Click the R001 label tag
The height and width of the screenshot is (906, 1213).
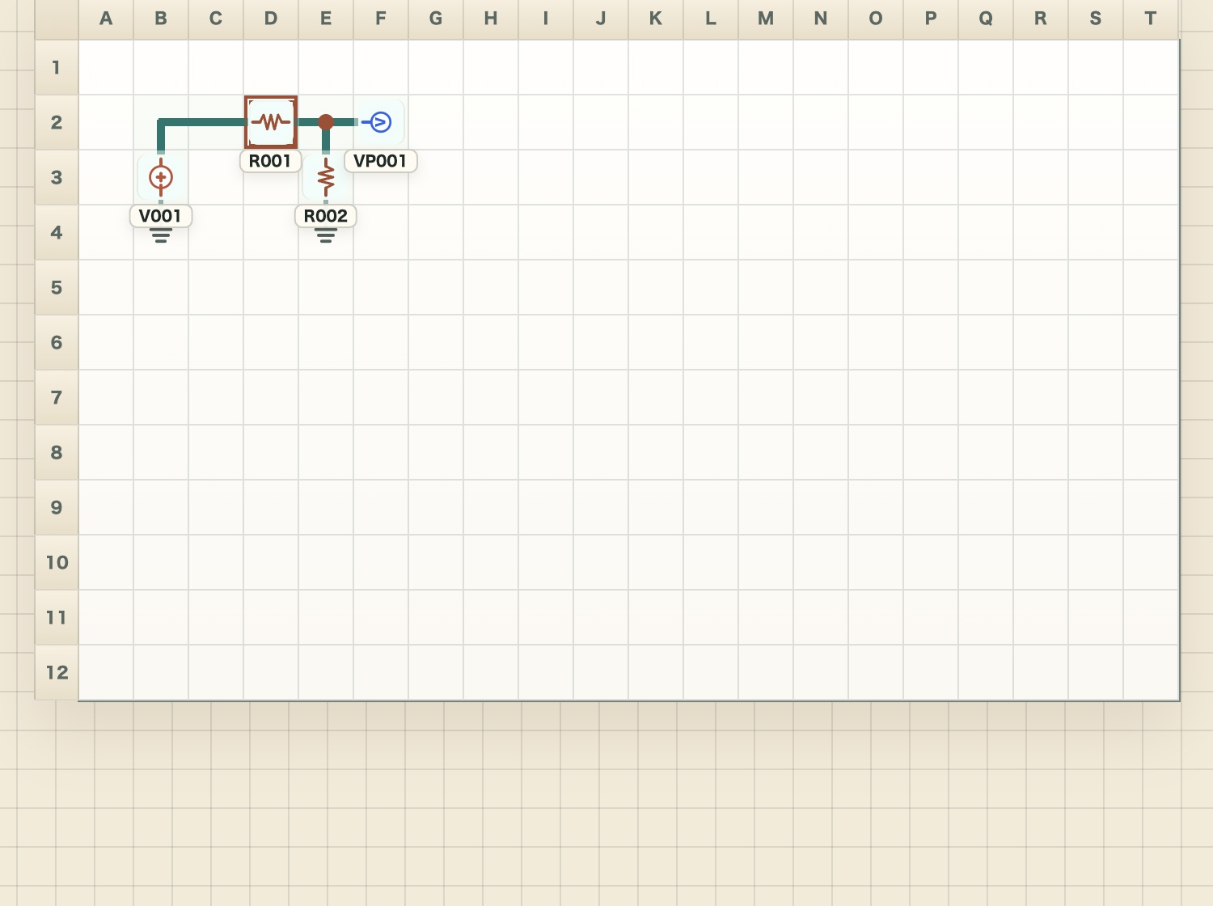point(271,161)
